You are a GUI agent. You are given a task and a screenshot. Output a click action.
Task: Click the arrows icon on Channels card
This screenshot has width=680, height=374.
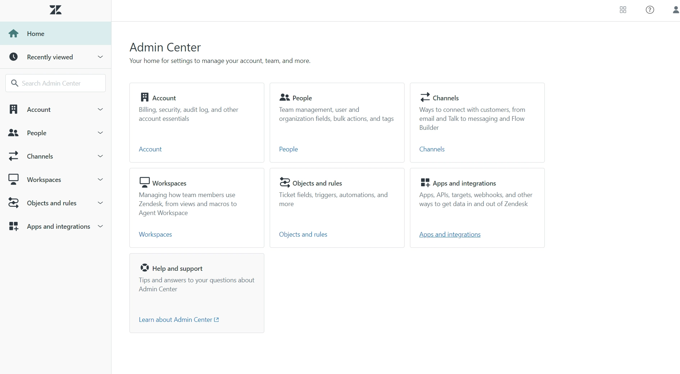tap(425, 97)
